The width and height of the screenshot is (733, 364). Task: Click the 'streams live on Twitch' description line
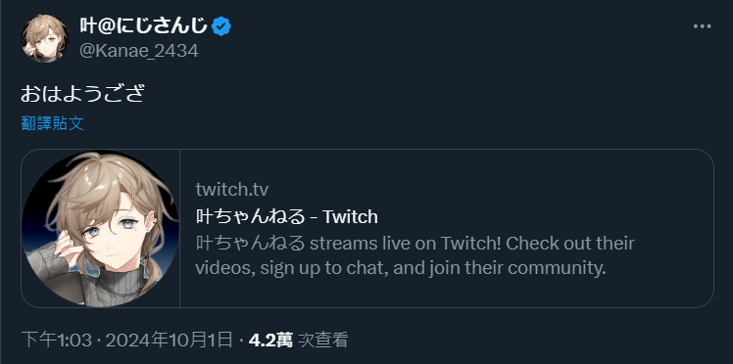point(415,243)
